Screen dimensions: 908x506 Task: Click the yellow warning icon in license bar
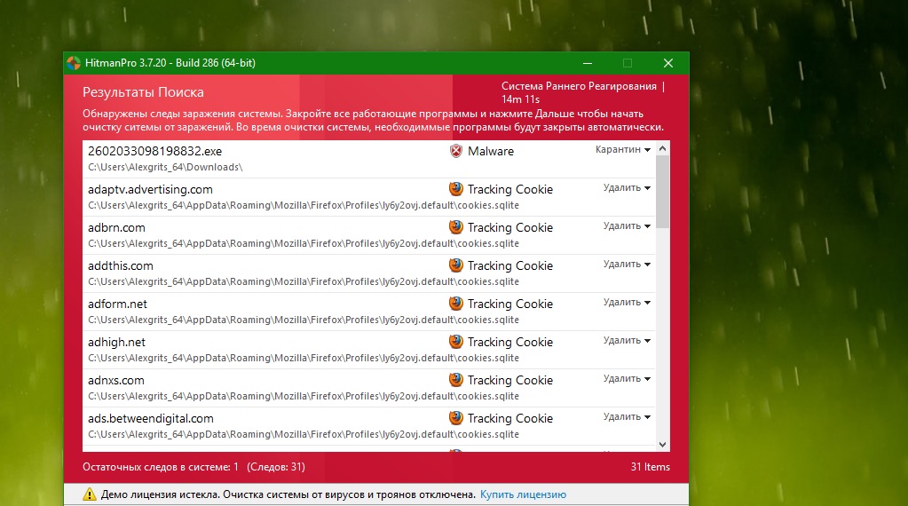point(89,494)
